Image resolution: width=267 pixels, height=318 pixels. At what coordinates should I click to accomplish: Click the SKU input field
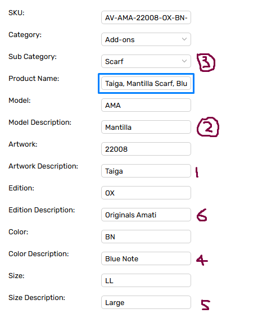146,17
